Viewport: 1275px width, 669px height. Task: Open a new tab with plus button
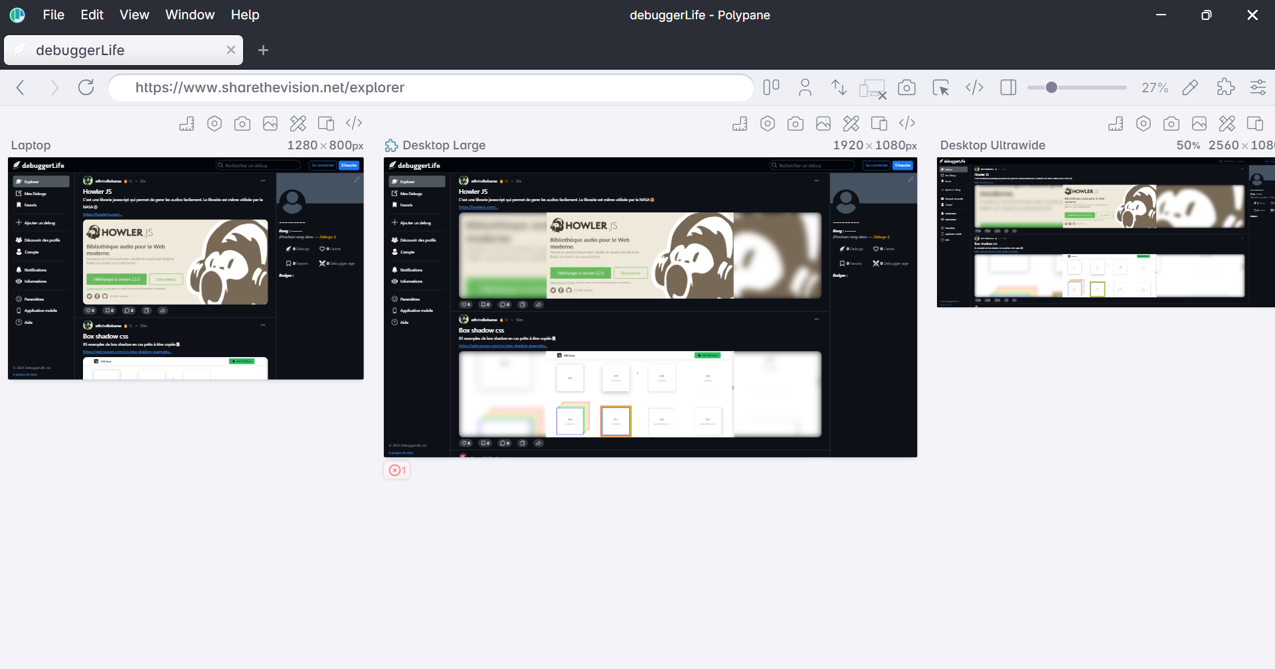(263, 50)
